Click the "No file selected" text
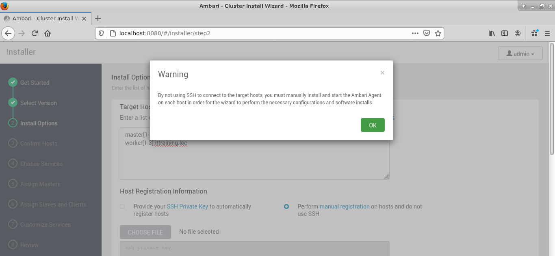 [199, 232]
